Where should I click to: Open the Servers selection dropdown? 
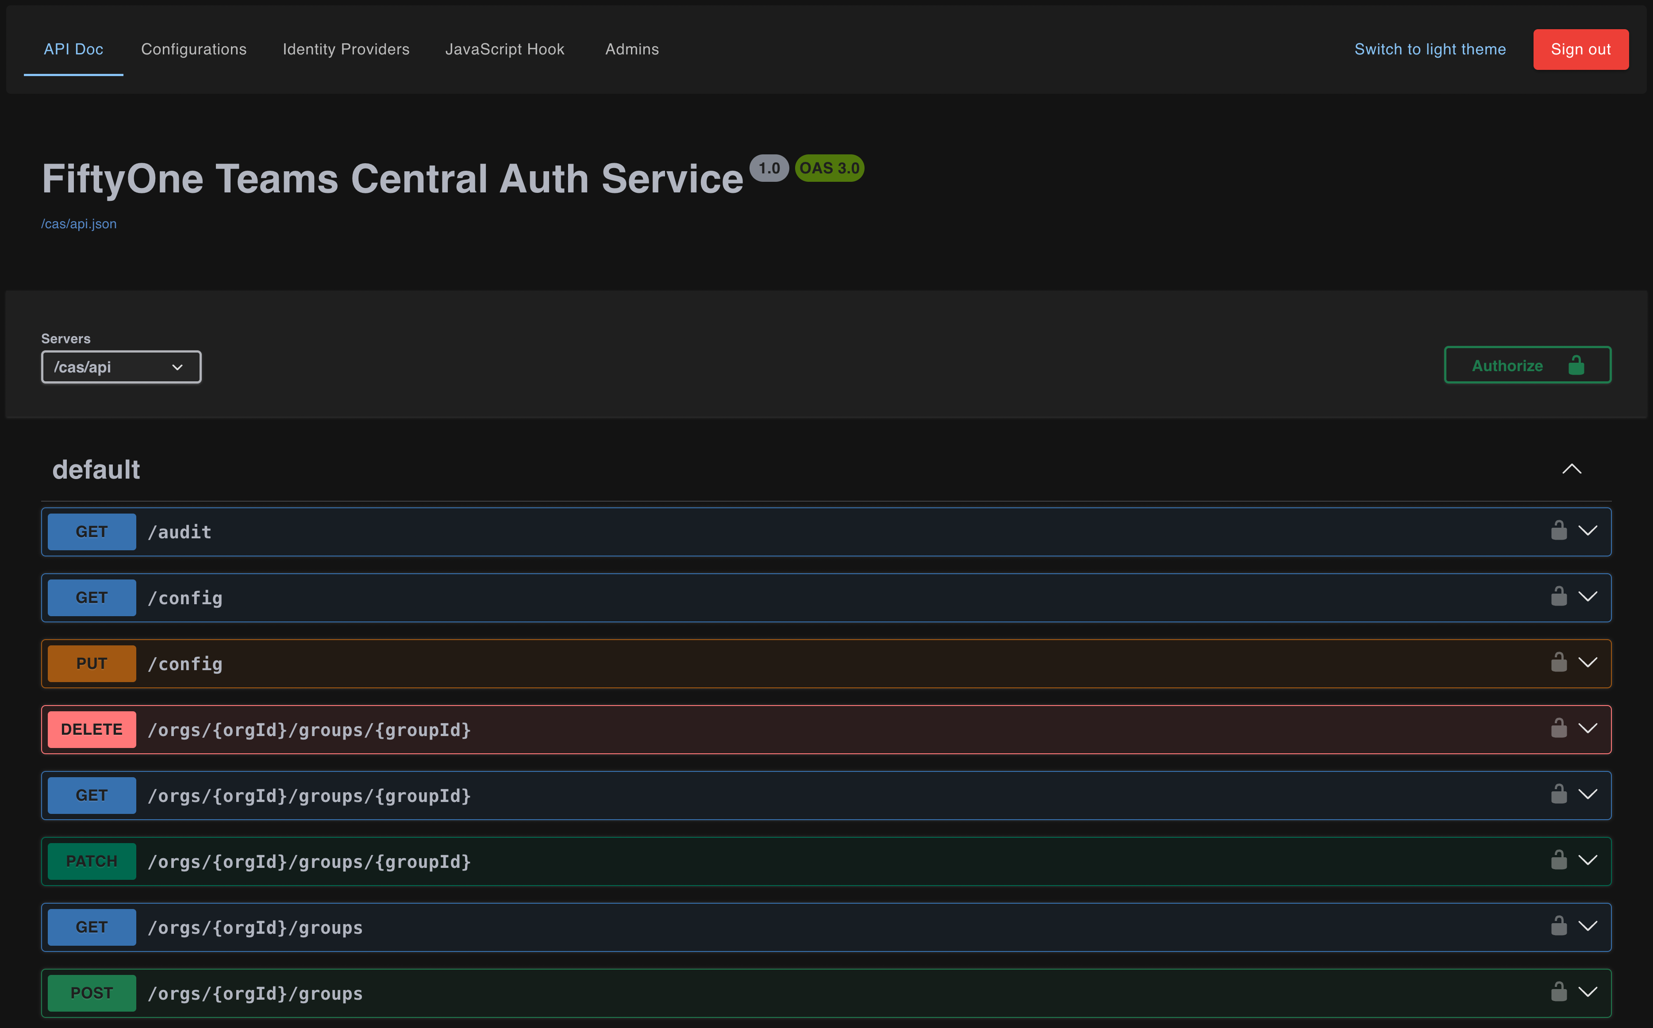[121, 366]
